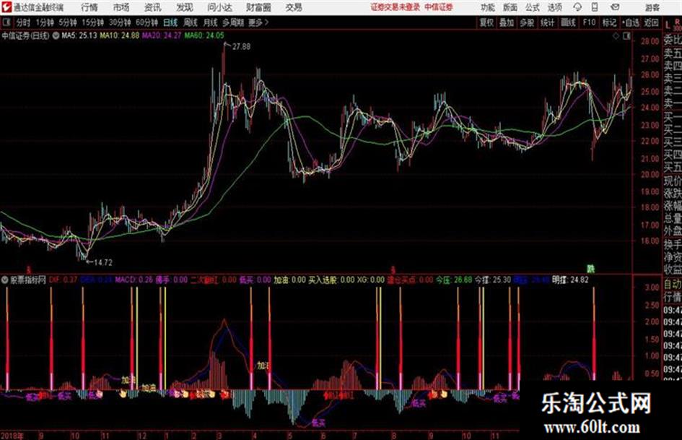Image resolution: width=682 pixels, height=440 pixels.
Task: Toggle 自选 watchlist button
Action: 631,22
